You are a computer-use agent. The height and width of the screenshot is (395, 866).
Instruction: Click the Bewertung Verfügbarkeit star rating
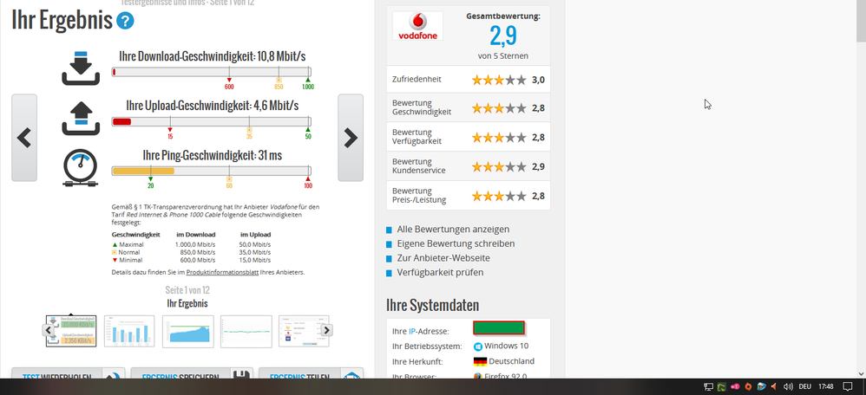point(499,137)
